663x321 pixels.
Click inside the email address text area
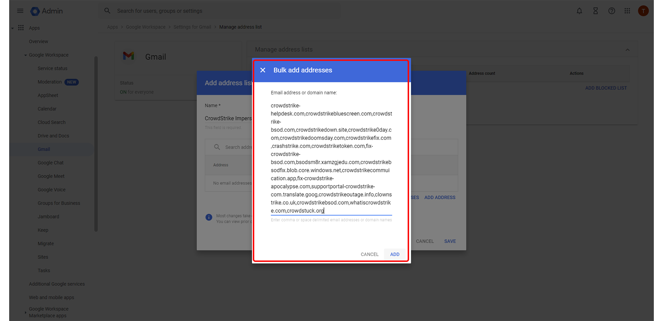(331, 158)
